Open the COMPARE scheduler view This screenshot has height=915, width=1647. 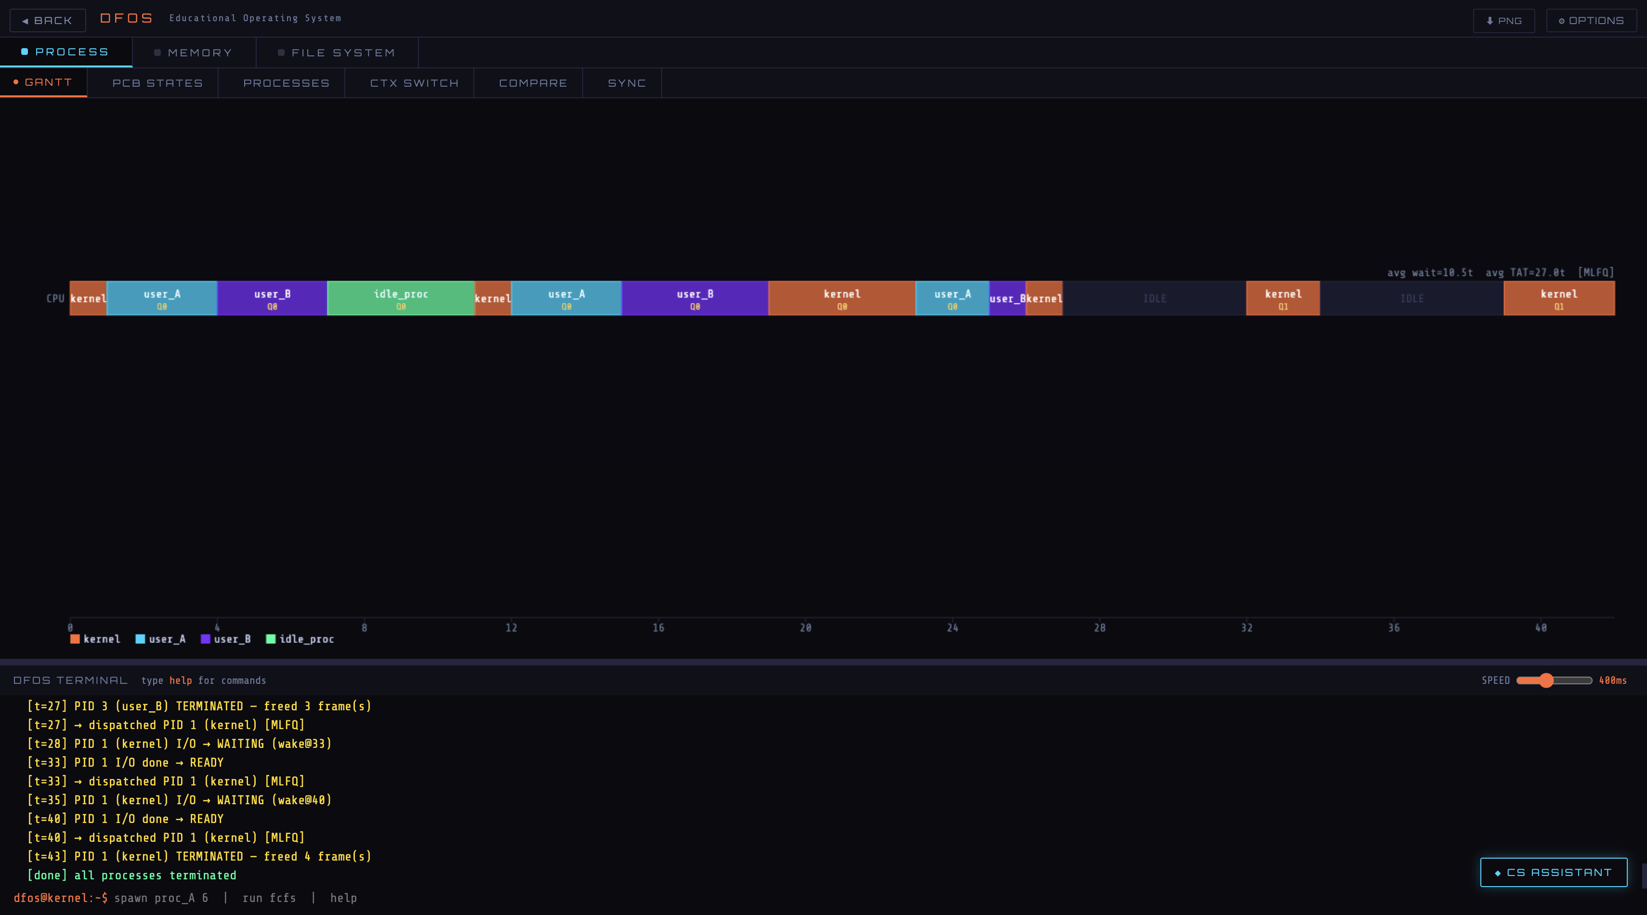533,82
